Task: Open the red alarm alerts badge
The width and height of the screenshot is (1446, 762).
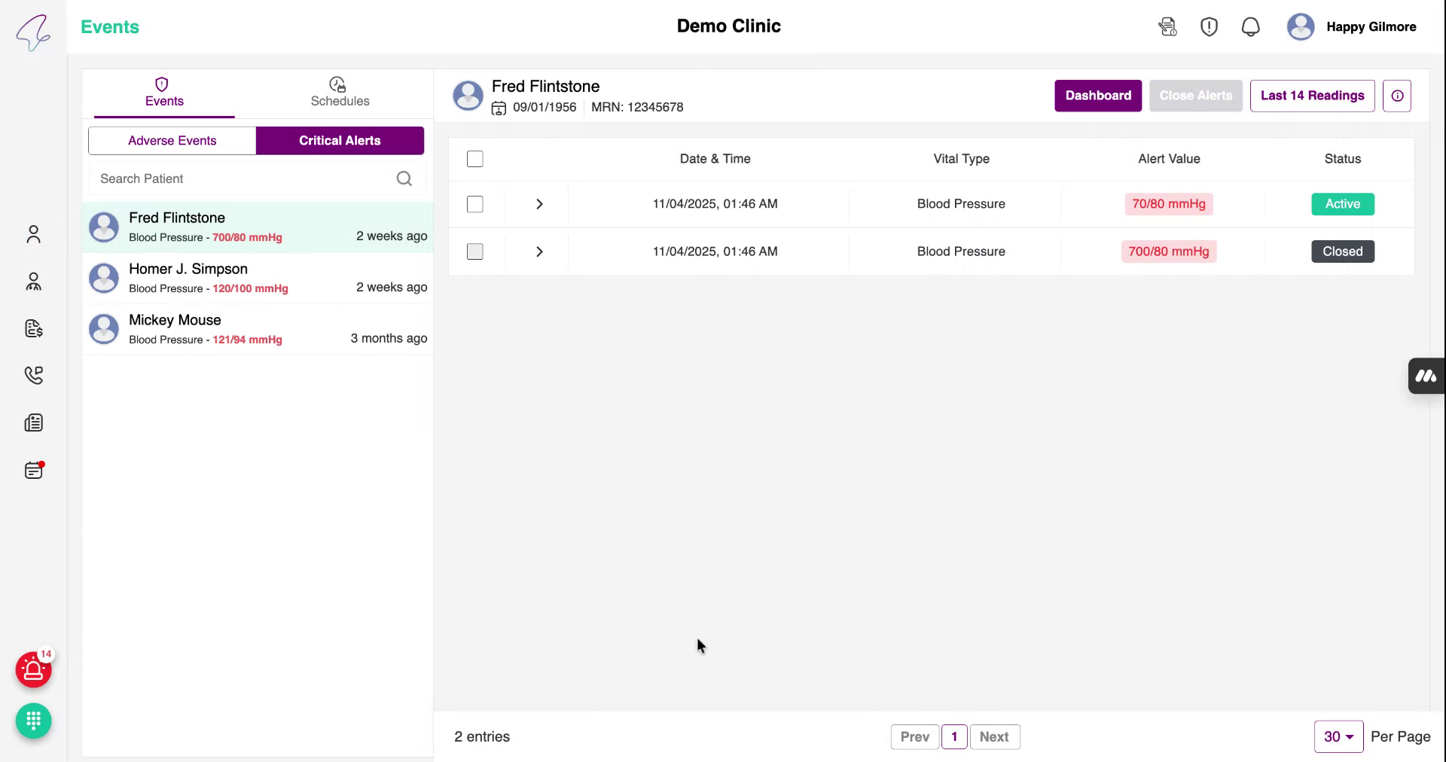Action: pos(32,670)
